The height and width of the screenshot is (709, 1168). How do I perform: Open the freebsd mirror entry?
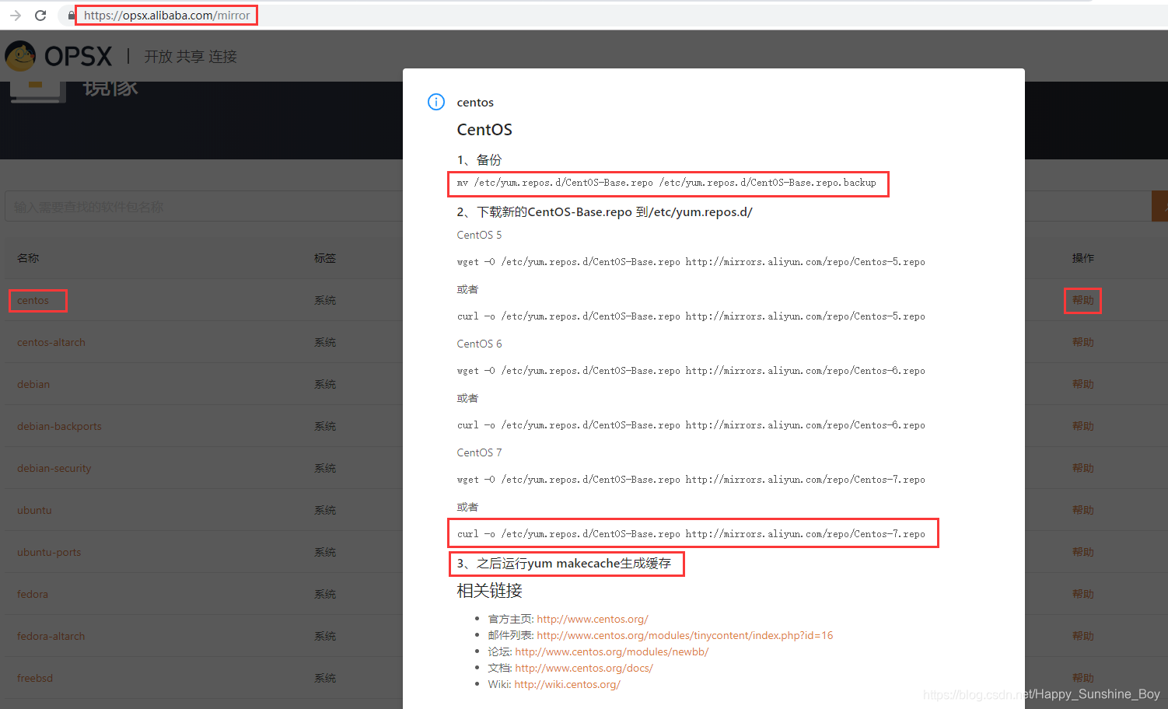coord(35,678)
